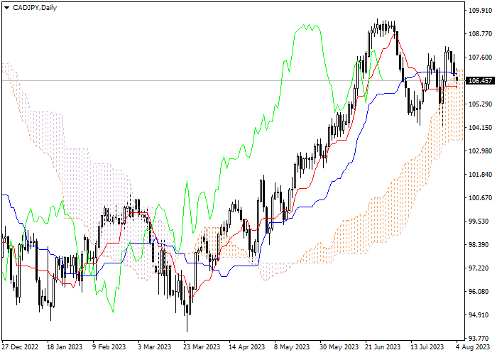Image resolution: width=497 pixels, height=355 pixels.
Task: Select the 30 May 2023 date label
Action: (x=339, y=347)
